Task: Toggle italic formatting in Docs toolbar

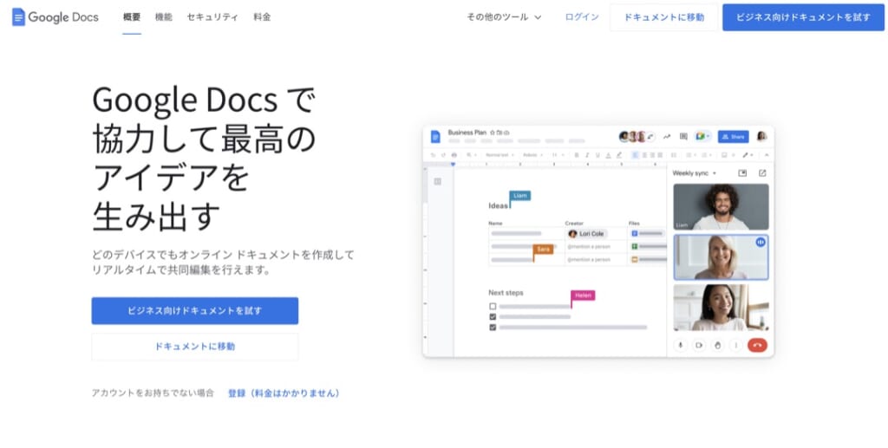Action: [x=587, y=155]
